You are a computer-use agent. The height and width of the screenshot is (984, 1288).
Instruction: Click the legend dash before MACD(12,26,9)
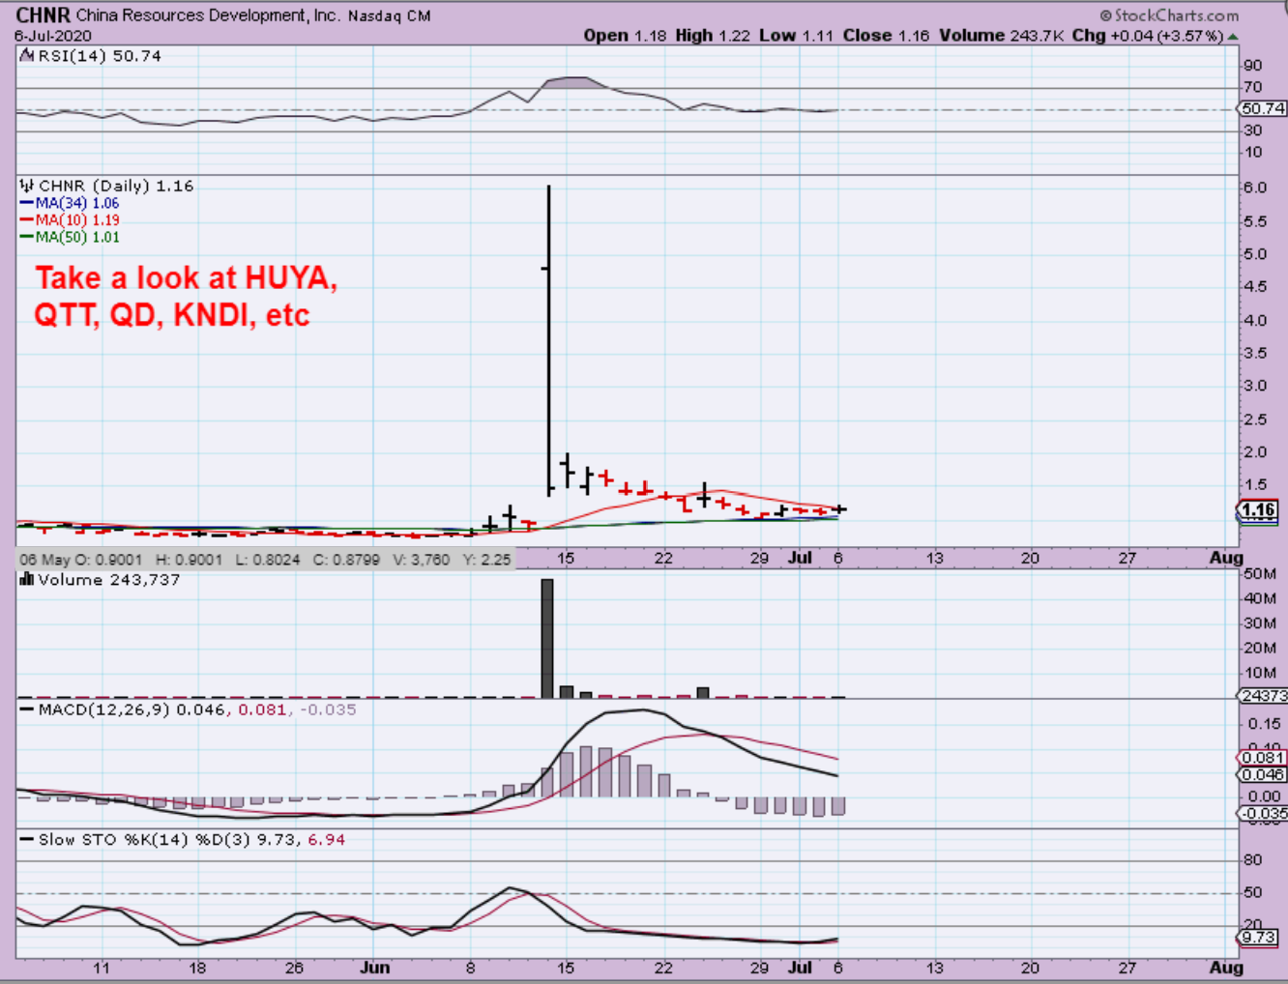click(x=27, y=709)
